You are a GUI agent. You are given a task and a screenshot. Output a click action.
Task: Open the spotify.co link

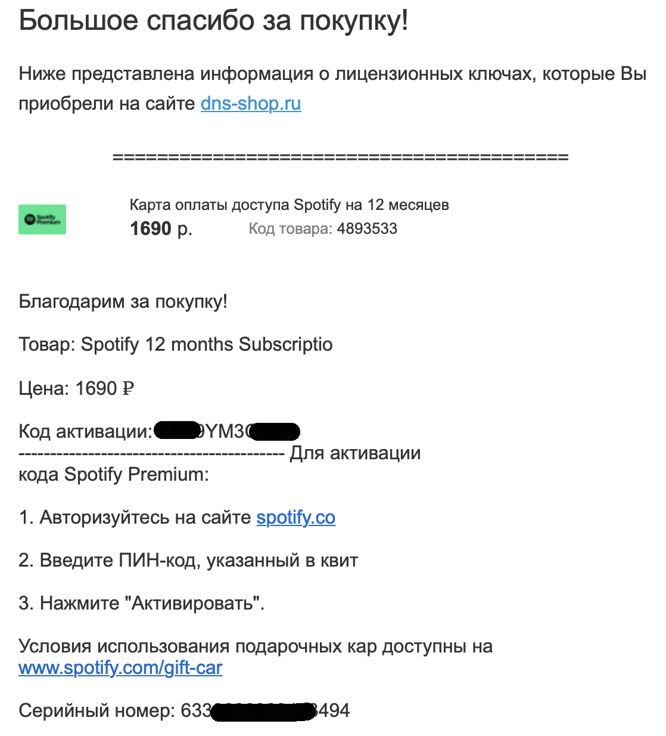[295, 517]
